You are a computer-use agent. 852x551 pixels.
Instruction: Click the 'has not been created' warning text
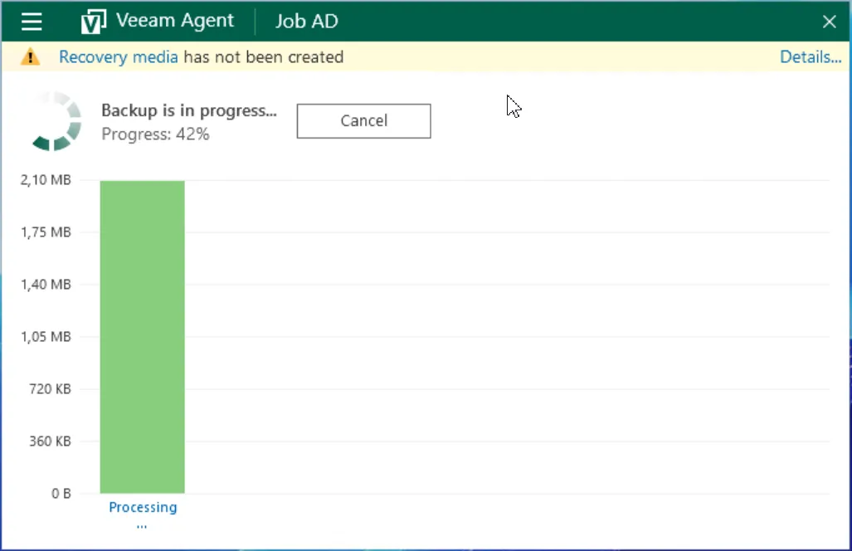point(263,57)
